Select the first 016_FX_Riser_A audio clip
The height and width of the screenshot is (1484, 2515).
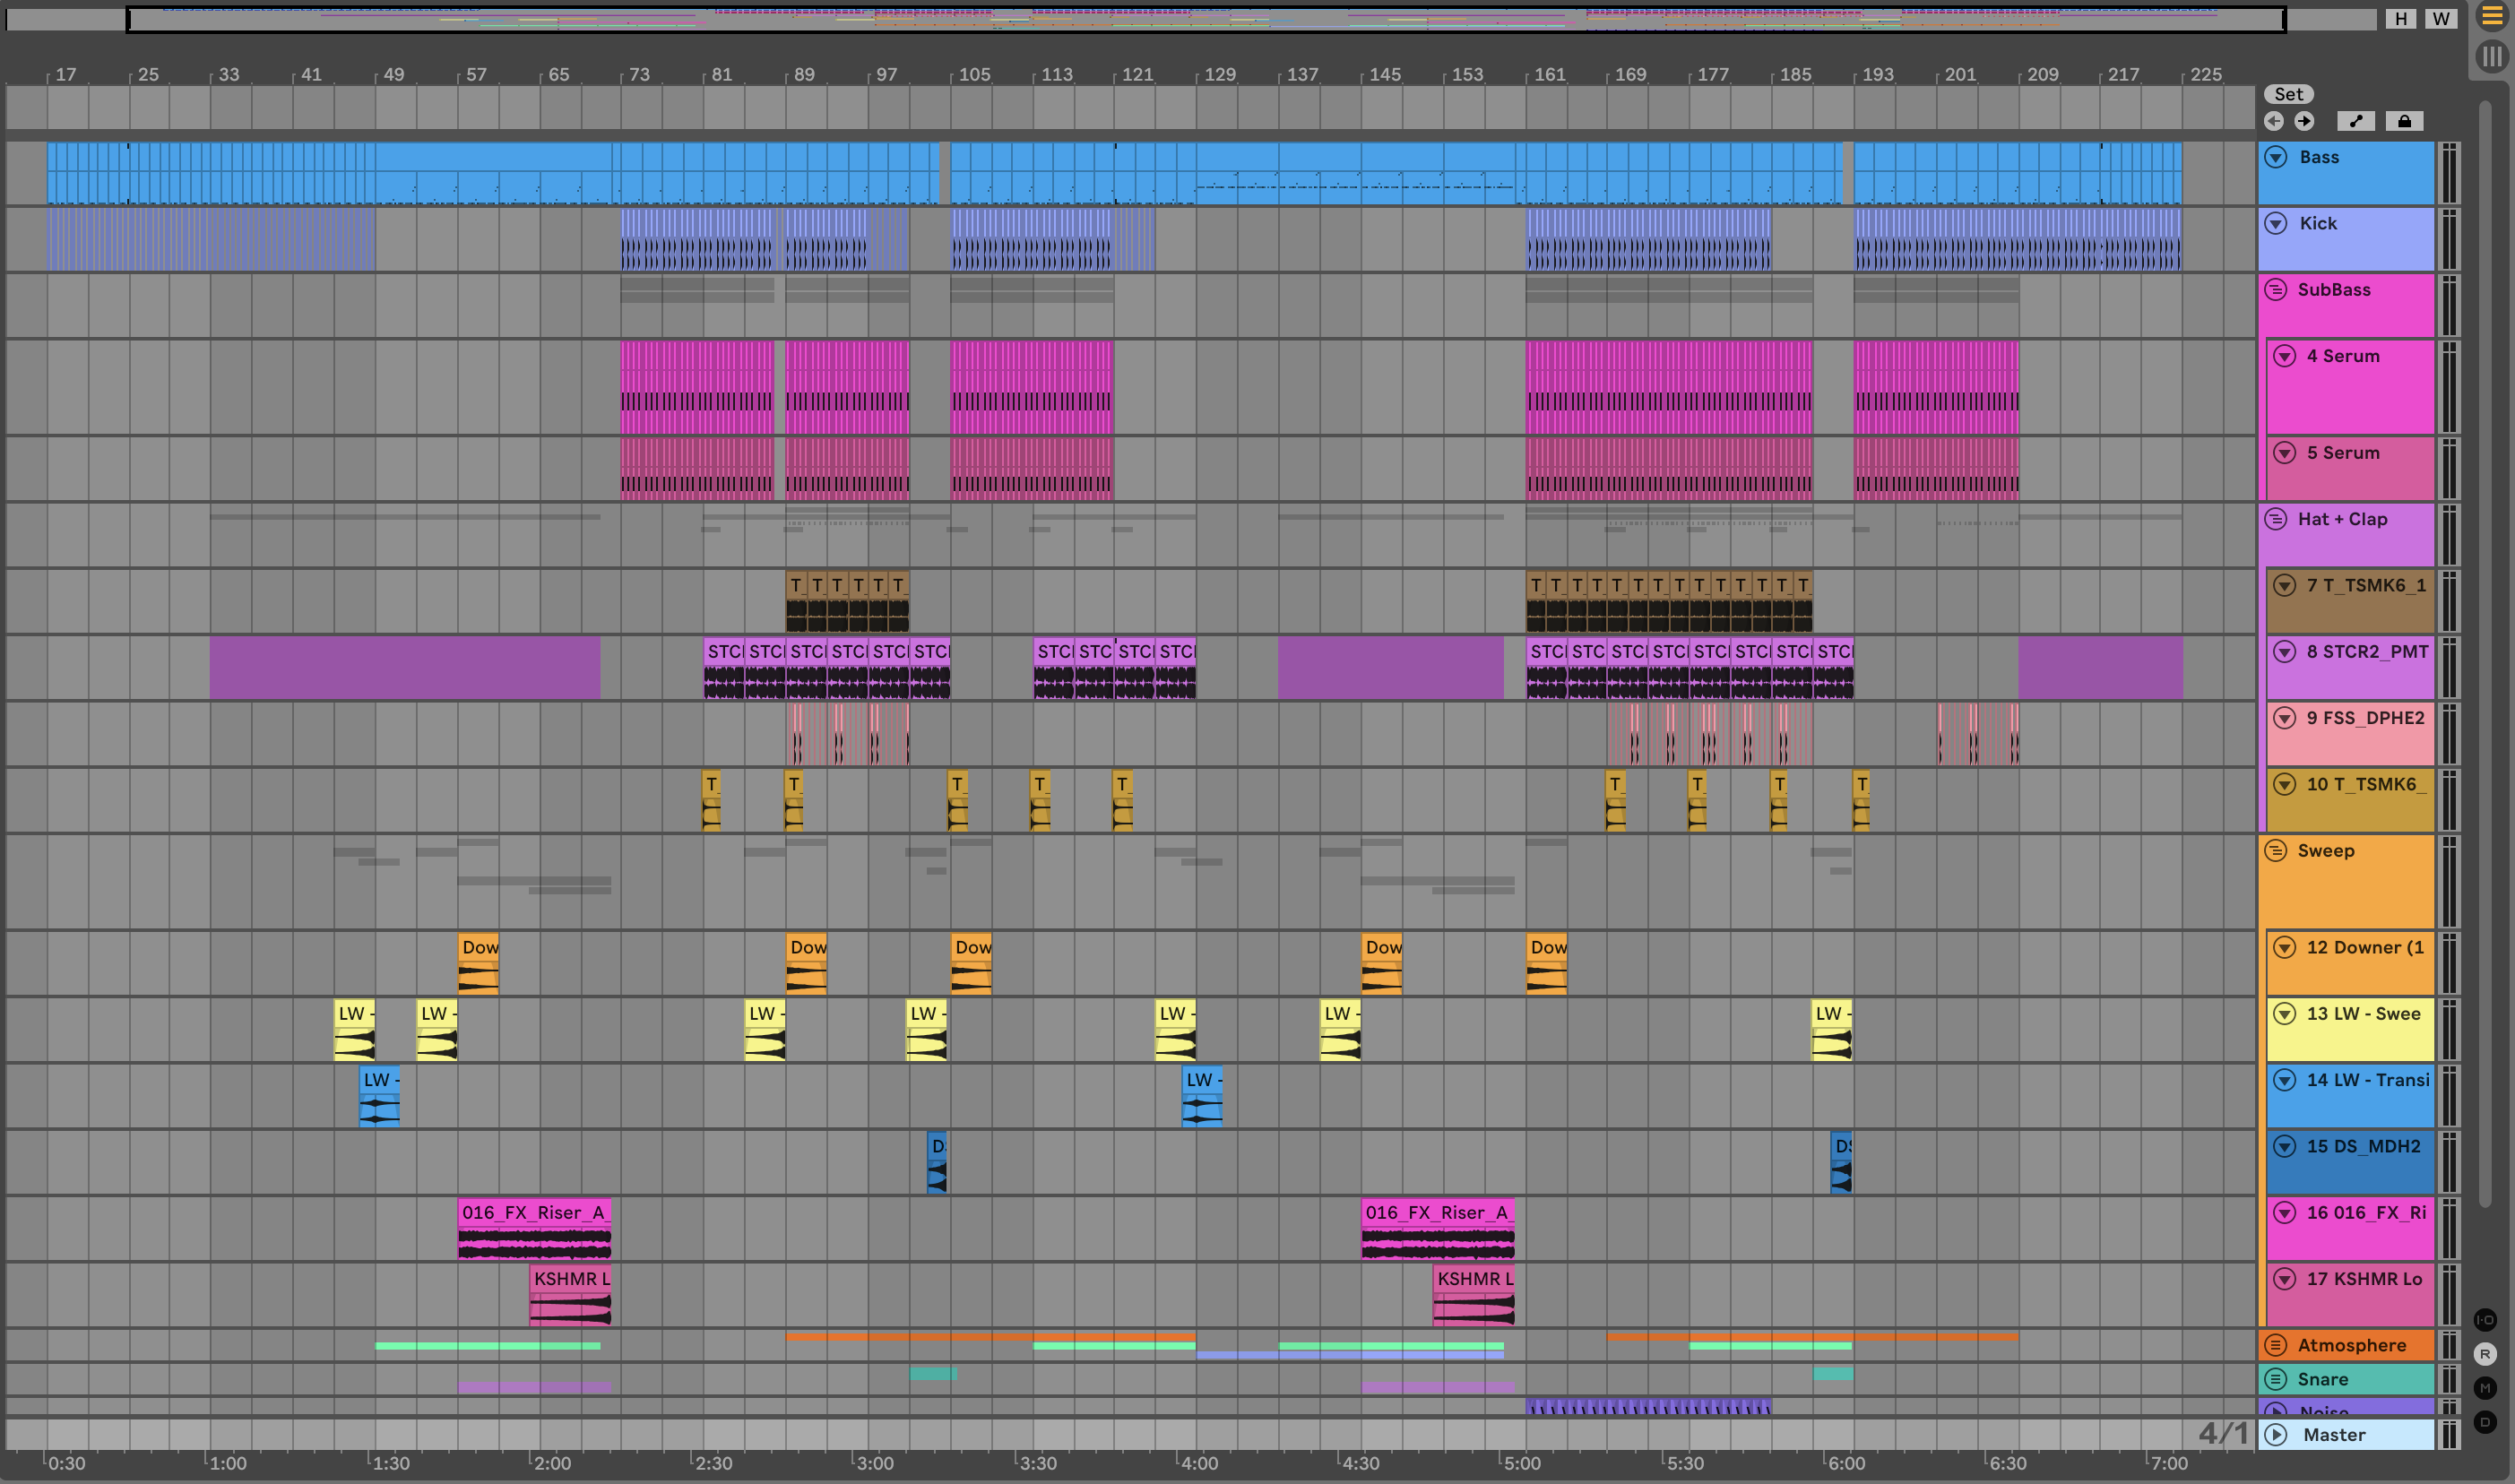click(534, 1213)
